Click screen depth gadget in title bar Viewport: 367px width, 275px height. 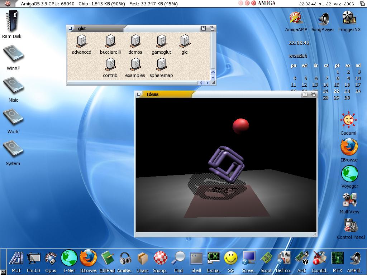click(x=362, y=4)
